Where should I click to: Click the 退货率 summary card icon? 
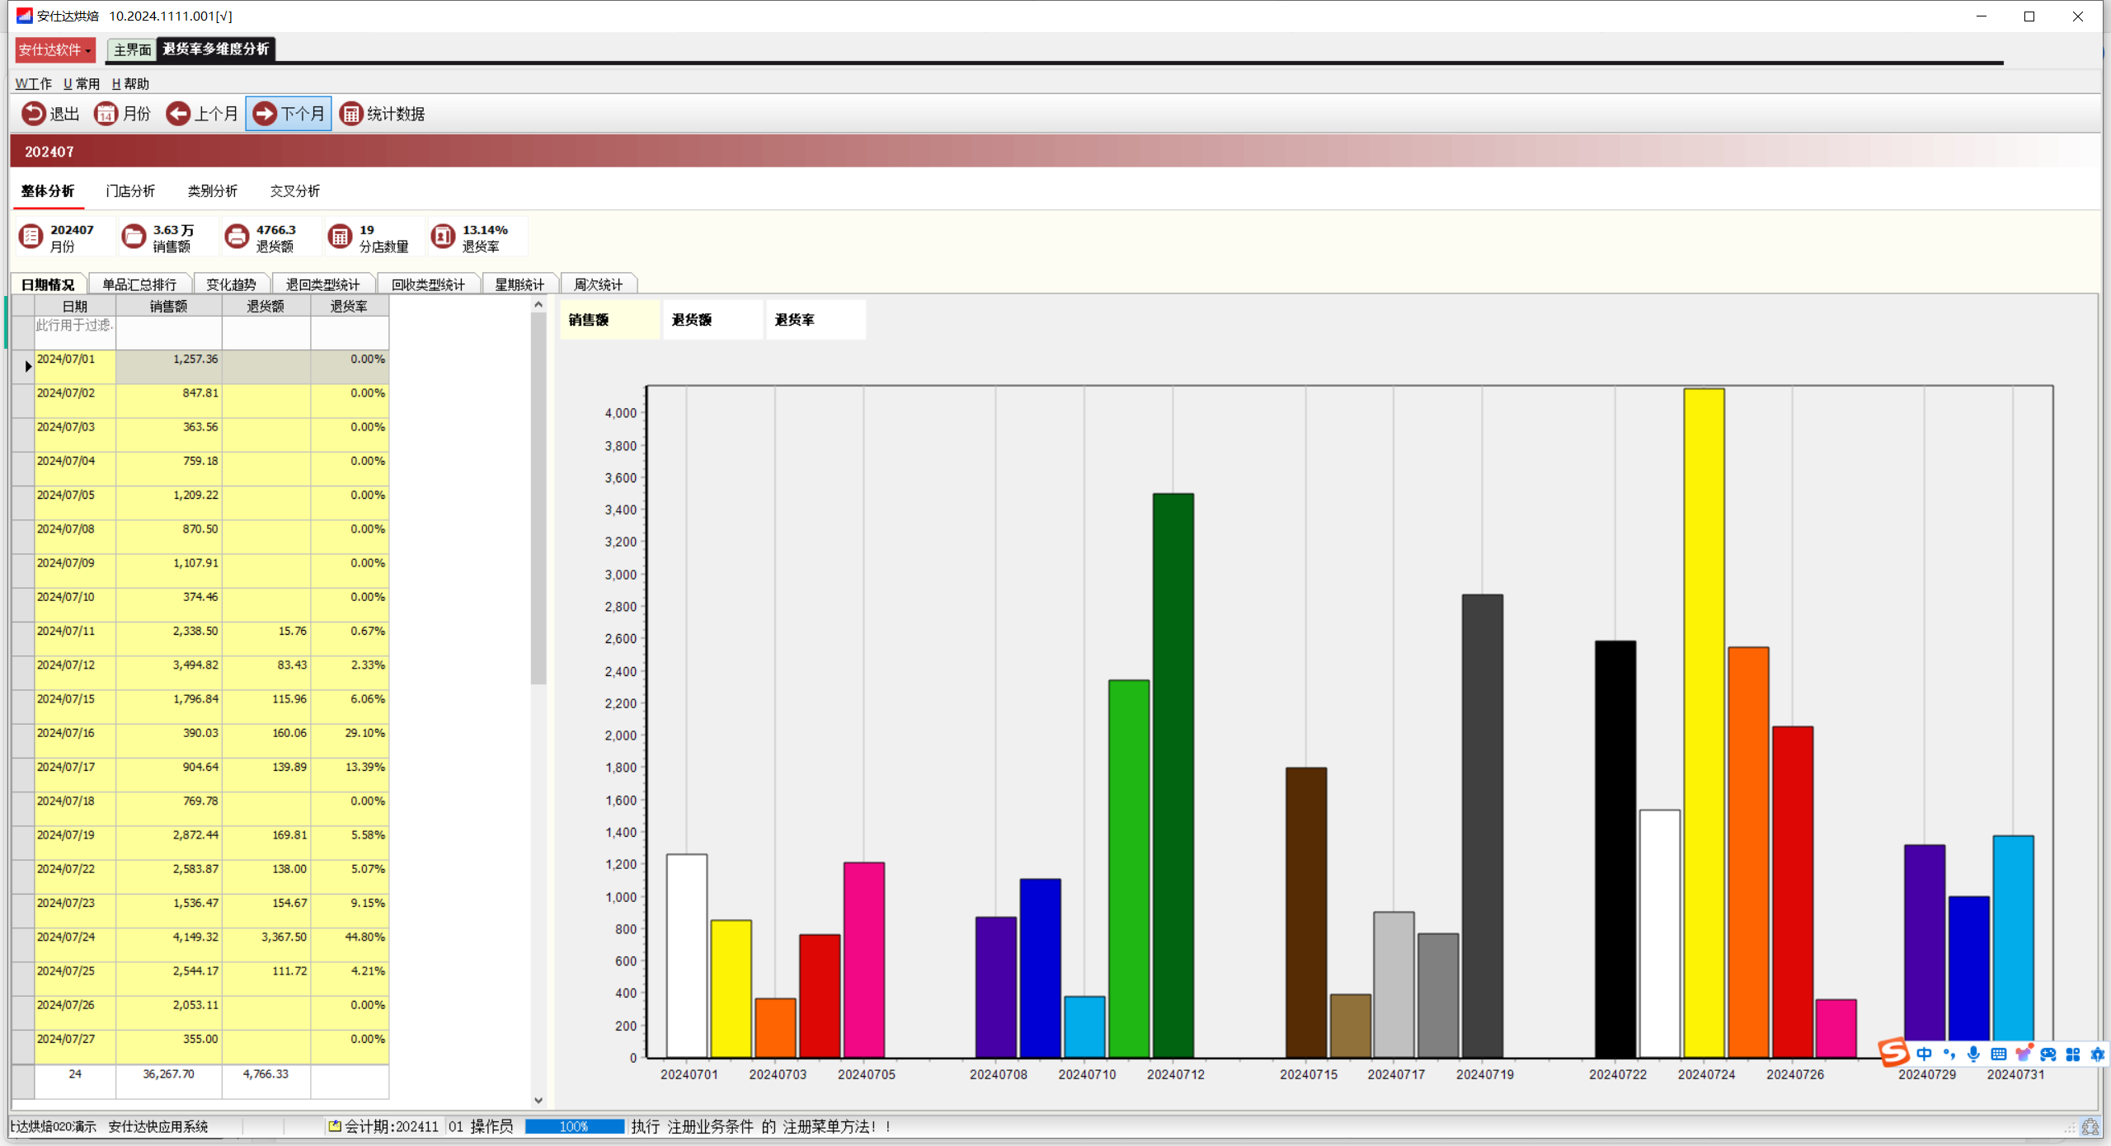(443, 237)
